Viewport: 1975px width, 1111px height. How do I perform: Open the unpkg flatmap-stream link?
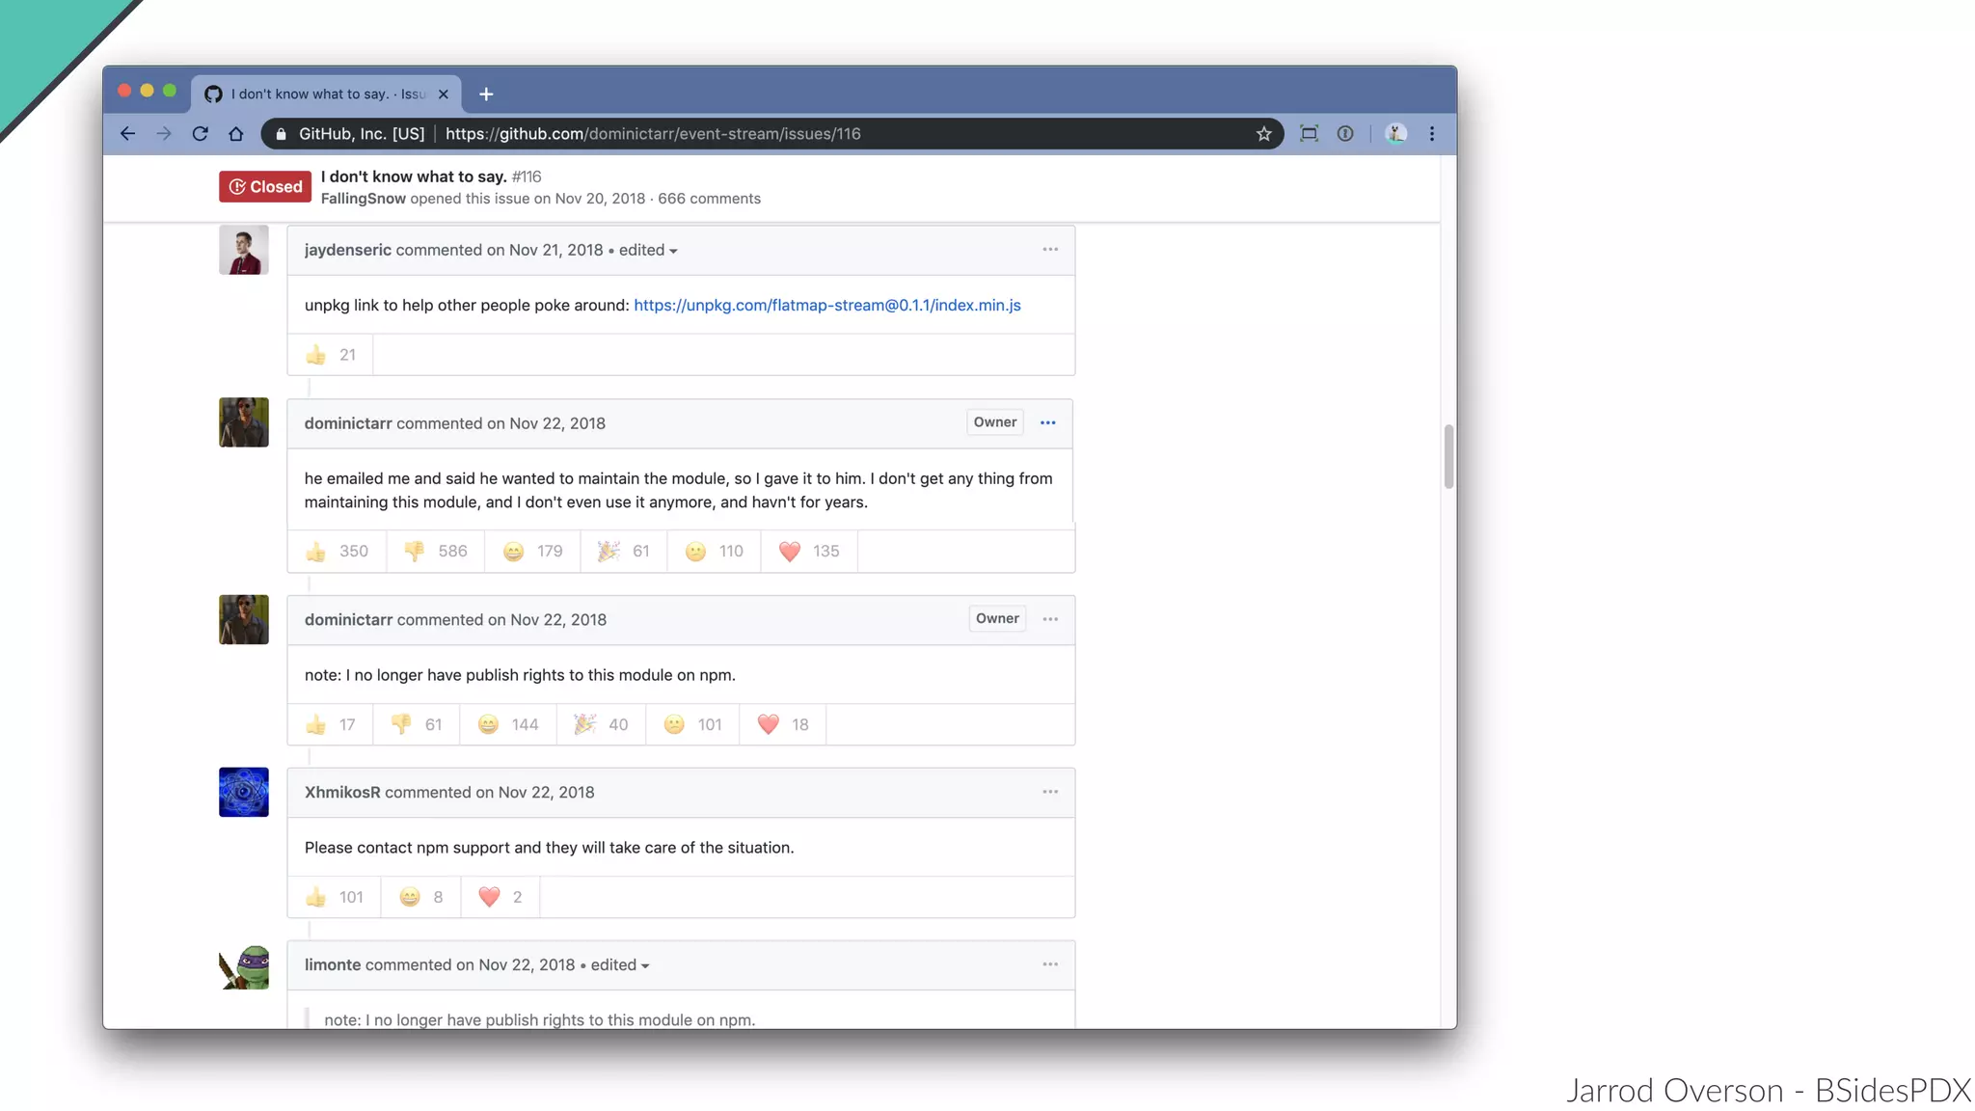[826, 306]
